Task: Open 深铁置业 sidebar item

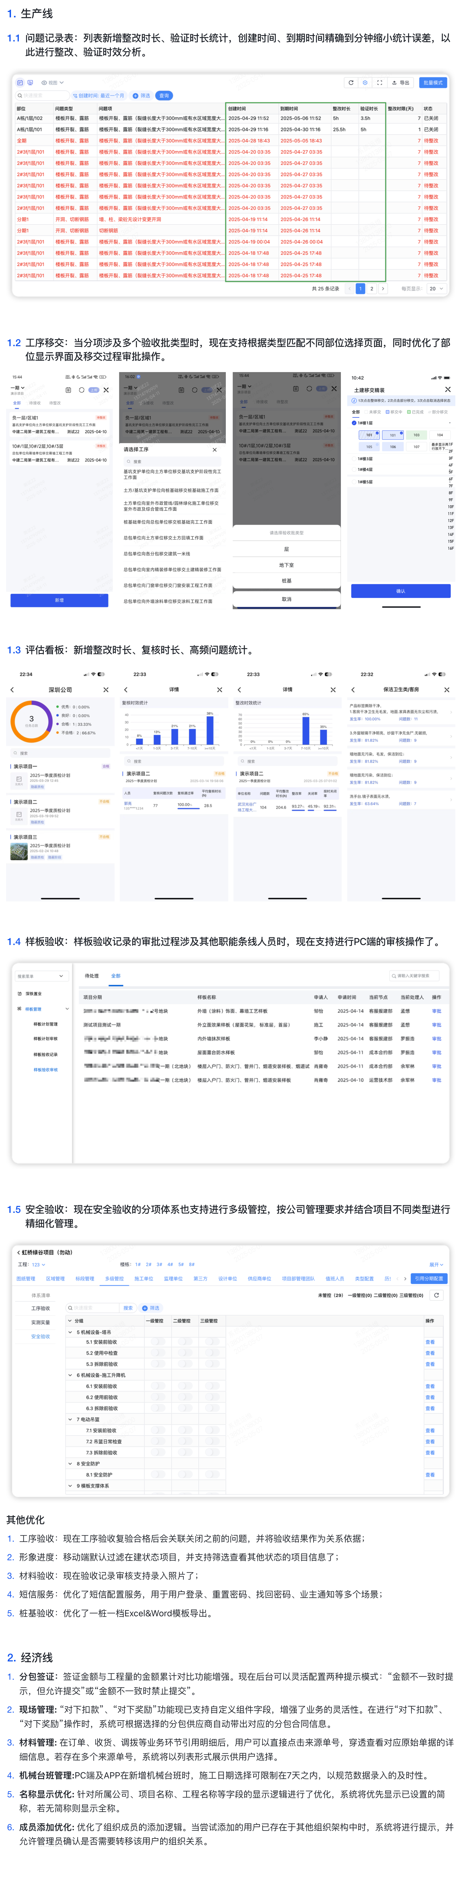Action: (x=33, y=993)
